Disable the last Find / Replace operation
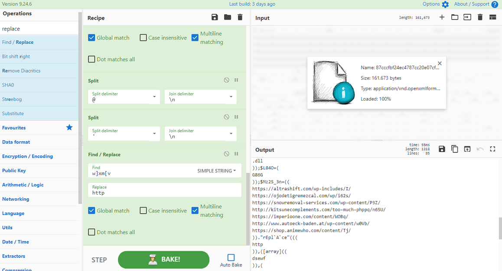 pos(226,154)
